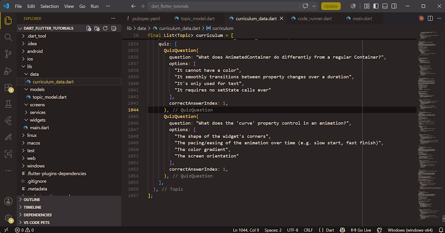Open the Selection menu
The width and height of the screenshot is (445, 233).
tap(49, 6)
